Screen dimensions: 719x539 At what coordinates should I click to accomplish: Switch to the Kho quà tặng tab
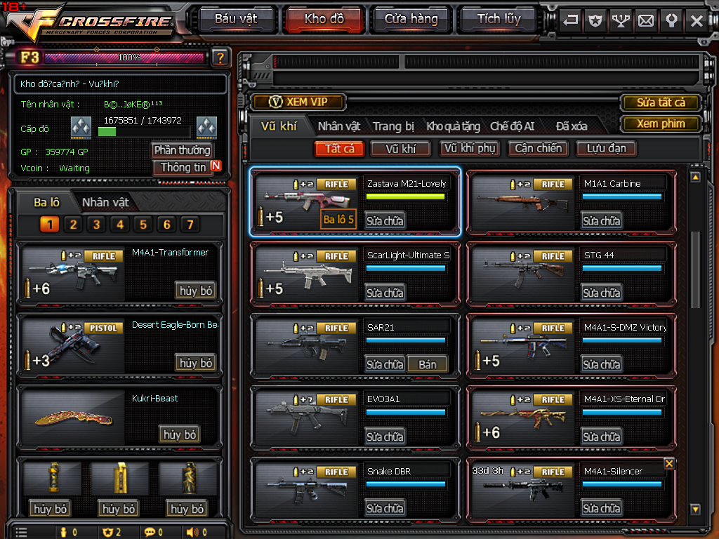[x=453, y=126]
